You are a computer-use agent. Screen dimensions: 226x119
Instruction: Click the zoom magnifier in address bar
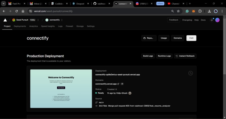tap(172, 11)
